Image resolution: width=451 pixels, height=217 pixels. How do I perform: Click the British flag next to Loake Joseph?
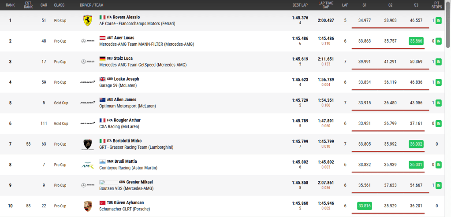pos(102,79)
